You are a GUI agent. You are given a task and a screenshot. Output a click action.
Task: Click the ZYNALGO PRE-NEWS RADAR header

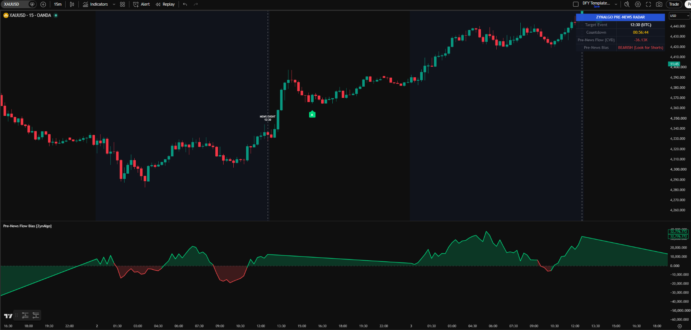(620, 17)
